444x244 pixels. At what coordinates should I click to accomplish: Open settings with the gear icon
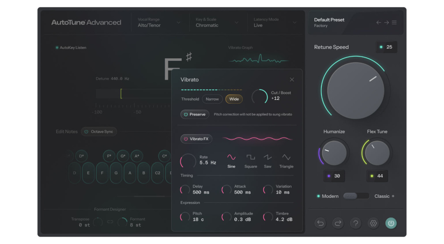373,223
